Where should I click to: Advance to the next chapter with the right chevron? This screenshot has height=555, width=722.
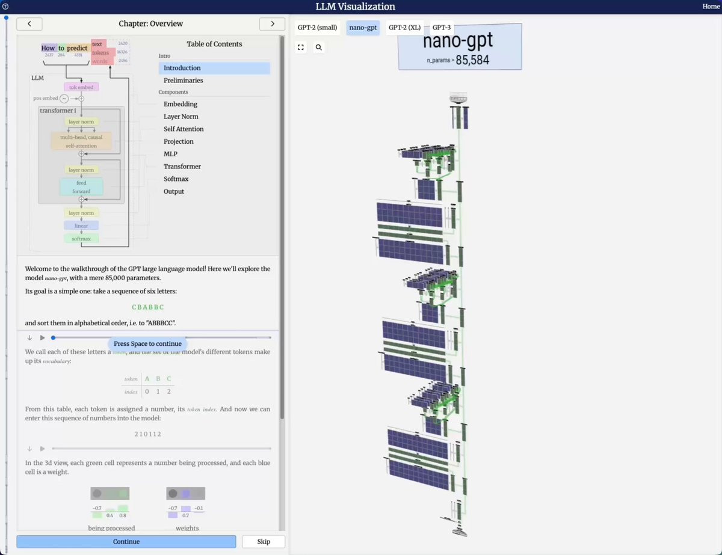pos(272,24)
